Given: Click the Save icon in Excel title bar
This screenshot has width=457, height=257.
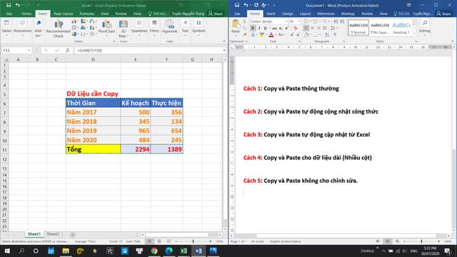Looking at the screenshot, I should (x=9, y=5).
